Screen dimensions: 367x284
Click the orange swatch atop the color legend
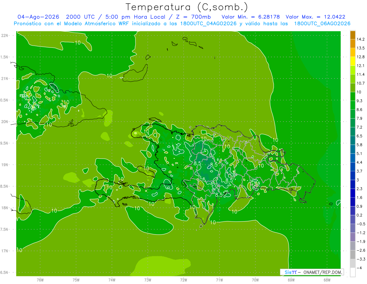[x=353, y=35]
